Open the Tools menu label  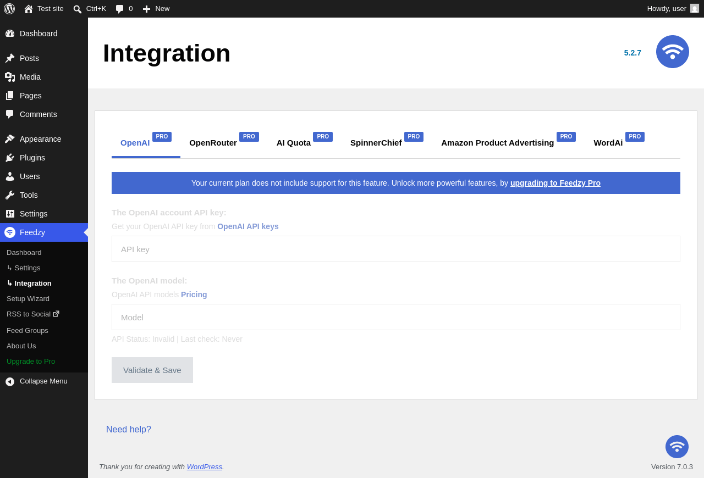tap(29, 195)
